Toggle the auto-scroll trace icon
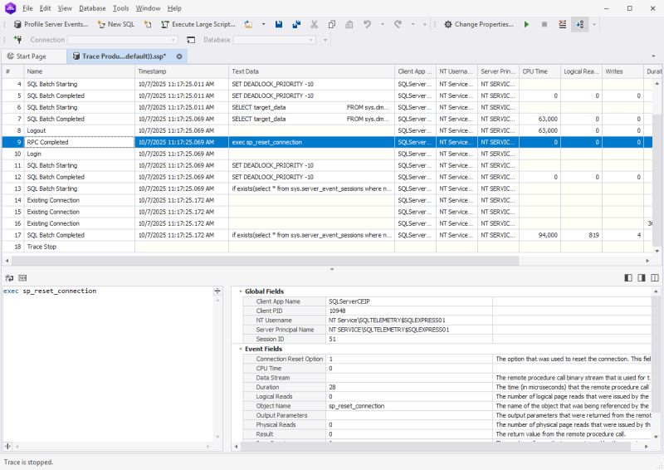Viewport: 664px width, 470px height. click(x=579, y=25)
